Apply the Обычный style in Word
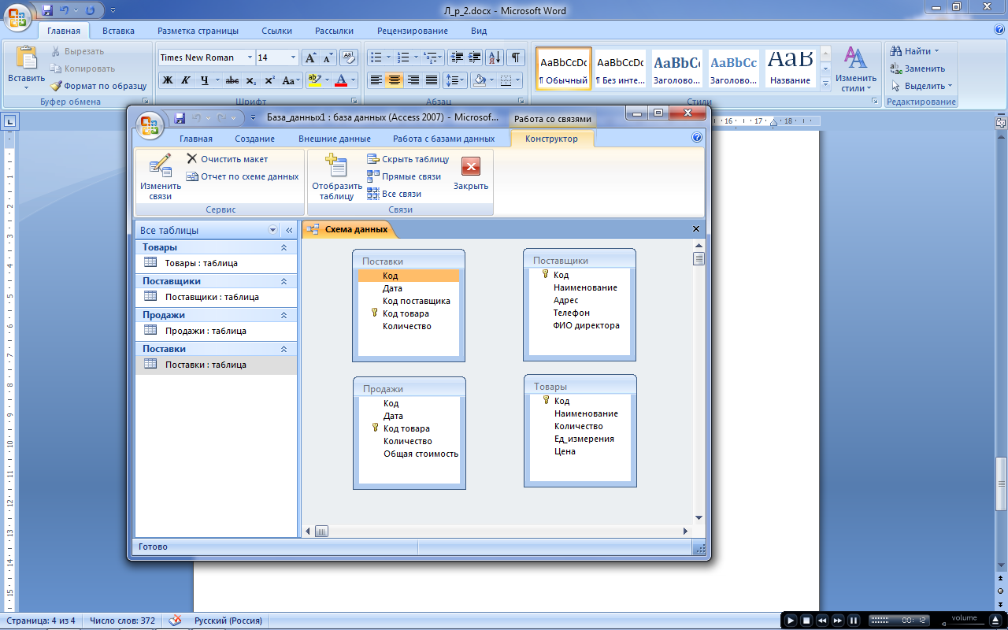This screenshot has height=630, width=1008. (x=563, y=69)
